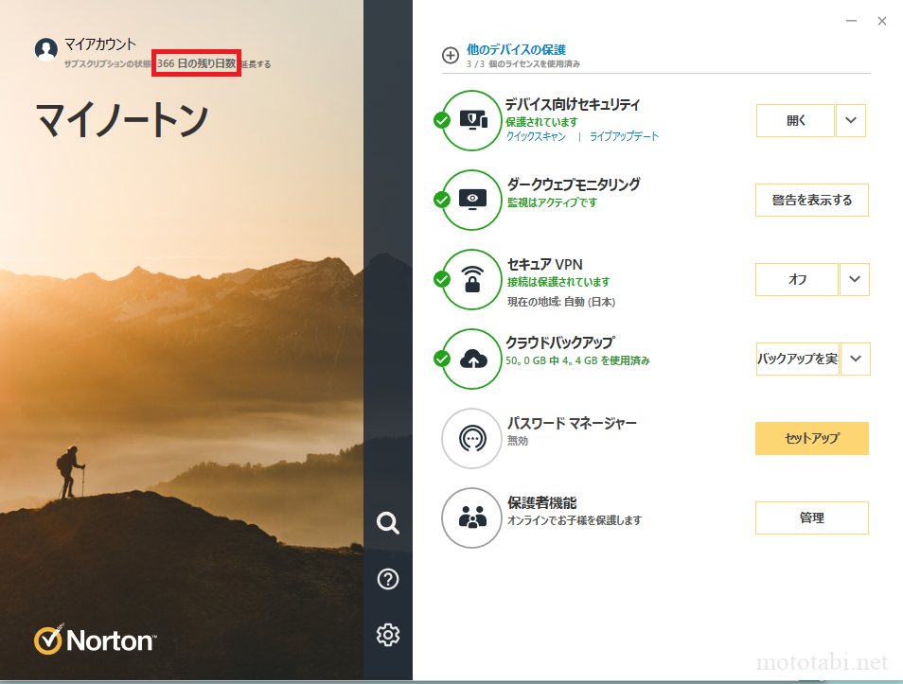Image resolution: width=903 pixels, height=684 pixels.
Task: Click オンラインでお子様を保護します text
Action: click(575, 520)
